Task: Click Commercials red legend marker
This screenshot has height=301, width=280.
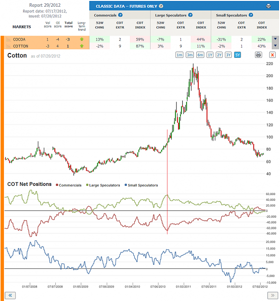Action: [x=57, y=185]
